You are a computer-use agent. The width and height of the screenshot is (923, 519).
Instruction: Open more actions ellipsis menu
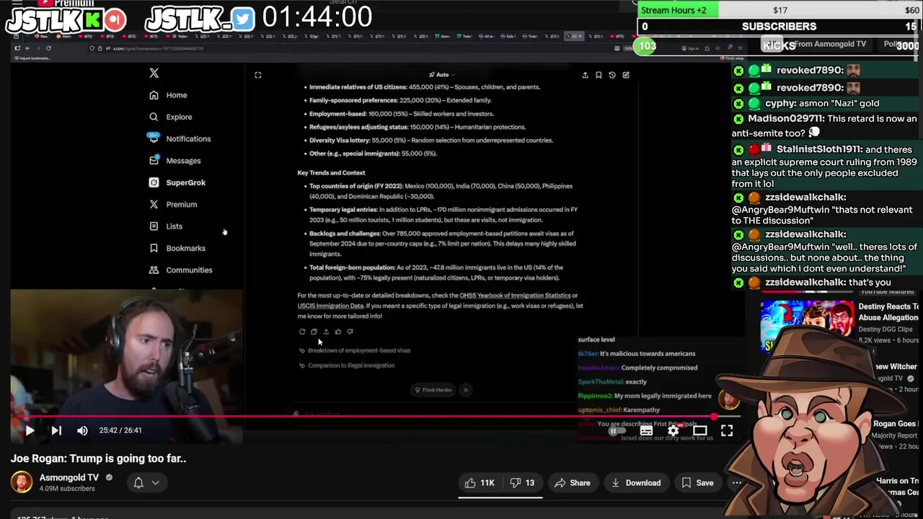pyautogui.click(x=737, y=483)
